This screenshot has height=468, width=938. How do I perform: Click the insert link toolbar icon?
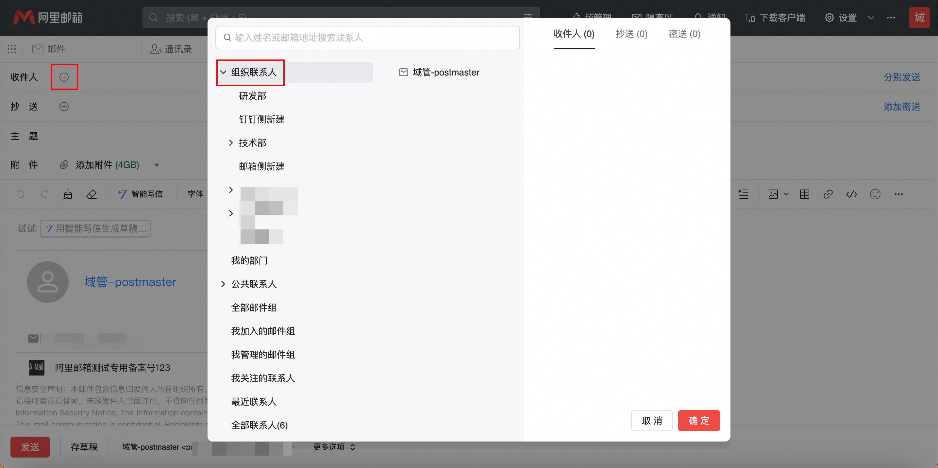(x=828, y=194)
